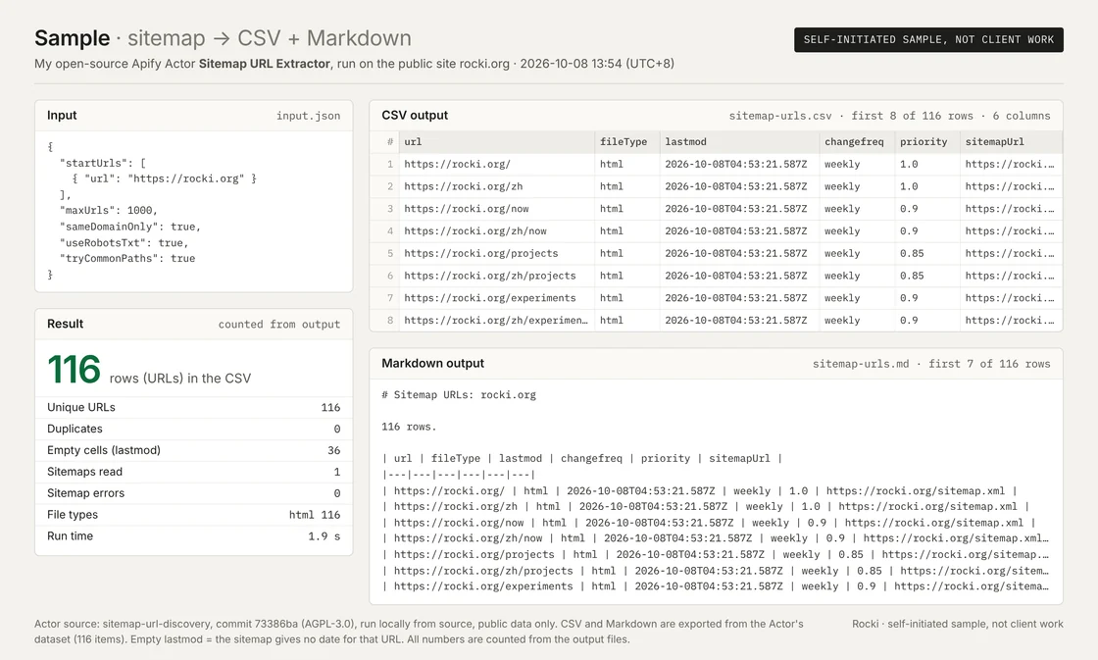Click the '"tryCommonPaths": true' line

[x=127, y=259]
